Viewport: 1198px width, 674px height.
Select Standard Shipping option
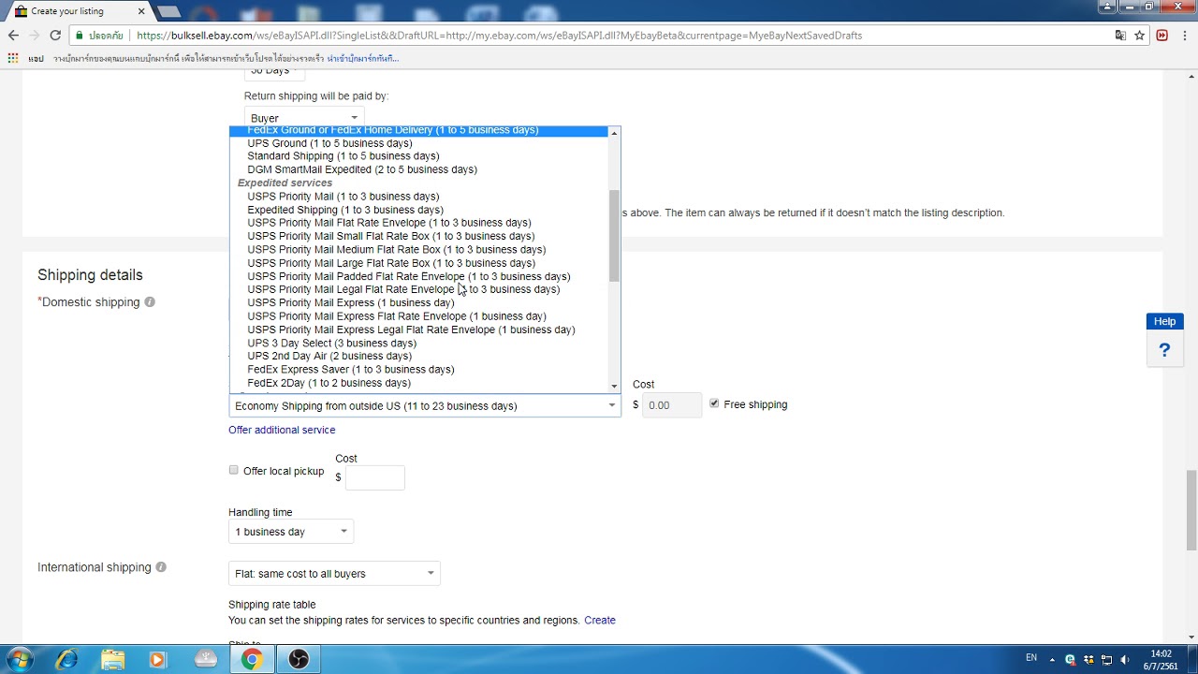[x=343, y=156]
